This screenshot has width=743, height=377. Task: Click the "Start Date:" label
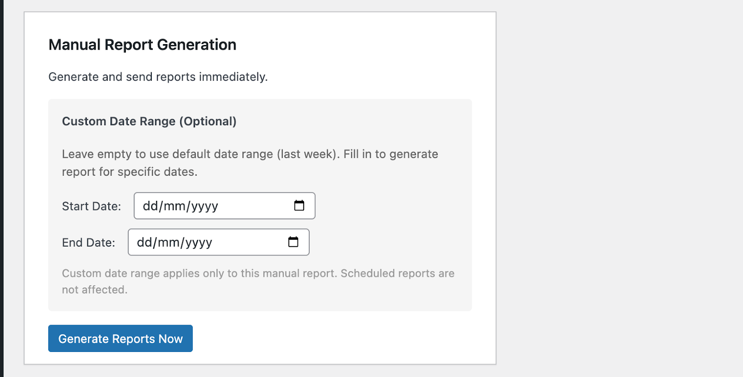(91, 206)
